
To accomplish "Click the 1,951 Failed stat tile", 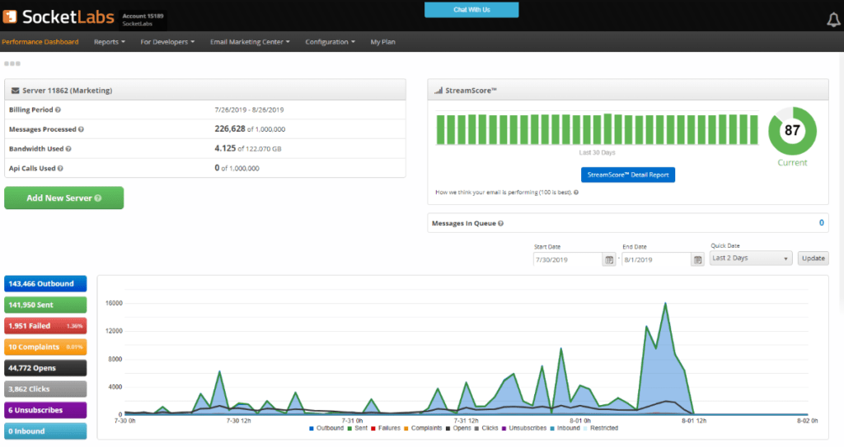I will click(x=45, y=326).
